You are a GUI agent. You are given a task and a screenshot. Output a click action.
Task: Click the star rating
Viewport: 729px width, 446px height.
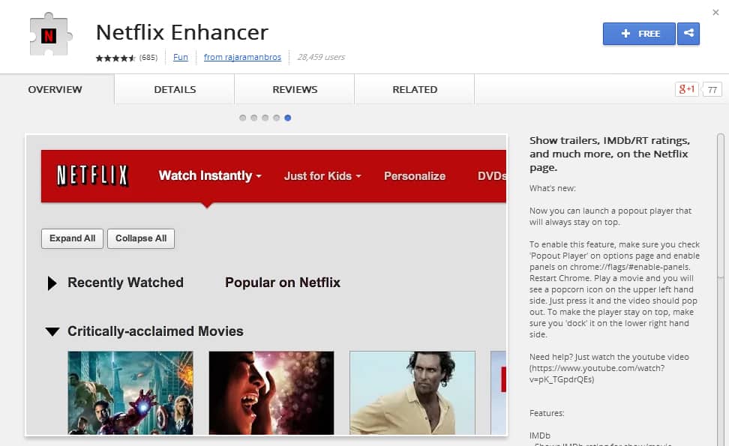(115, 58)
